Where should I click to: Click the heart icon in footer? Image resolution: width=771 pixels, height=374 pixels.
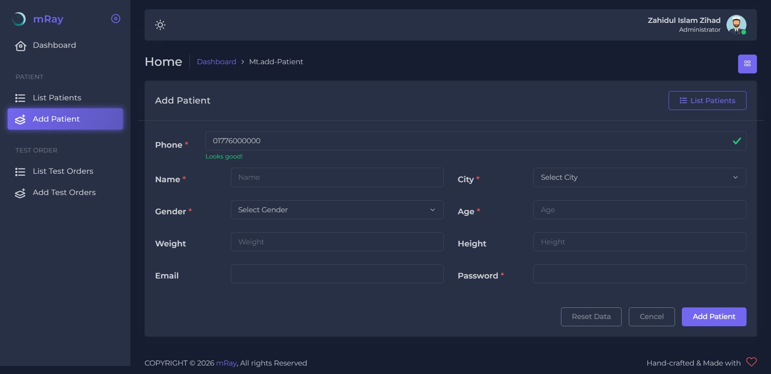[751, 362]
